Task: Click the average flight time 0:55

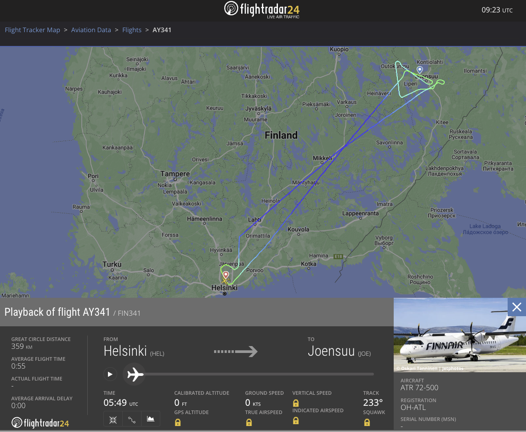Action: point(18,366)
